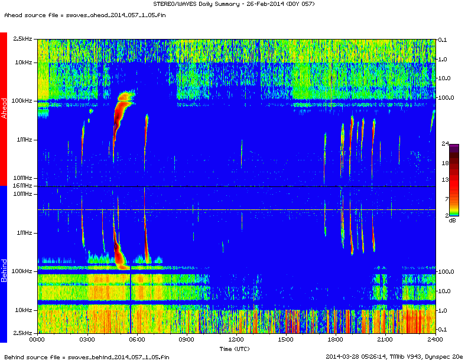Click the STEREO/WAVES Daily Summary title
This screenshot has height=361, width=468.
[x=233, y=4]
